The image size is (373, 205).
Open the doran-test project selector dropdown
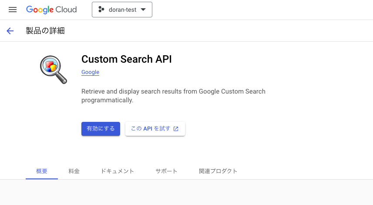click(x=122, y=10)
